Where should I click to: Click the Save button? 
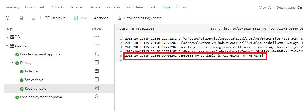point(80,18)
